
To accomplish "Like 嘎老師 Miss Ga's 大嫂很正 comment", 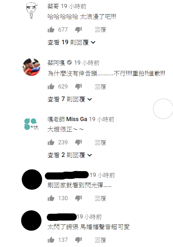I will [51, 142].
